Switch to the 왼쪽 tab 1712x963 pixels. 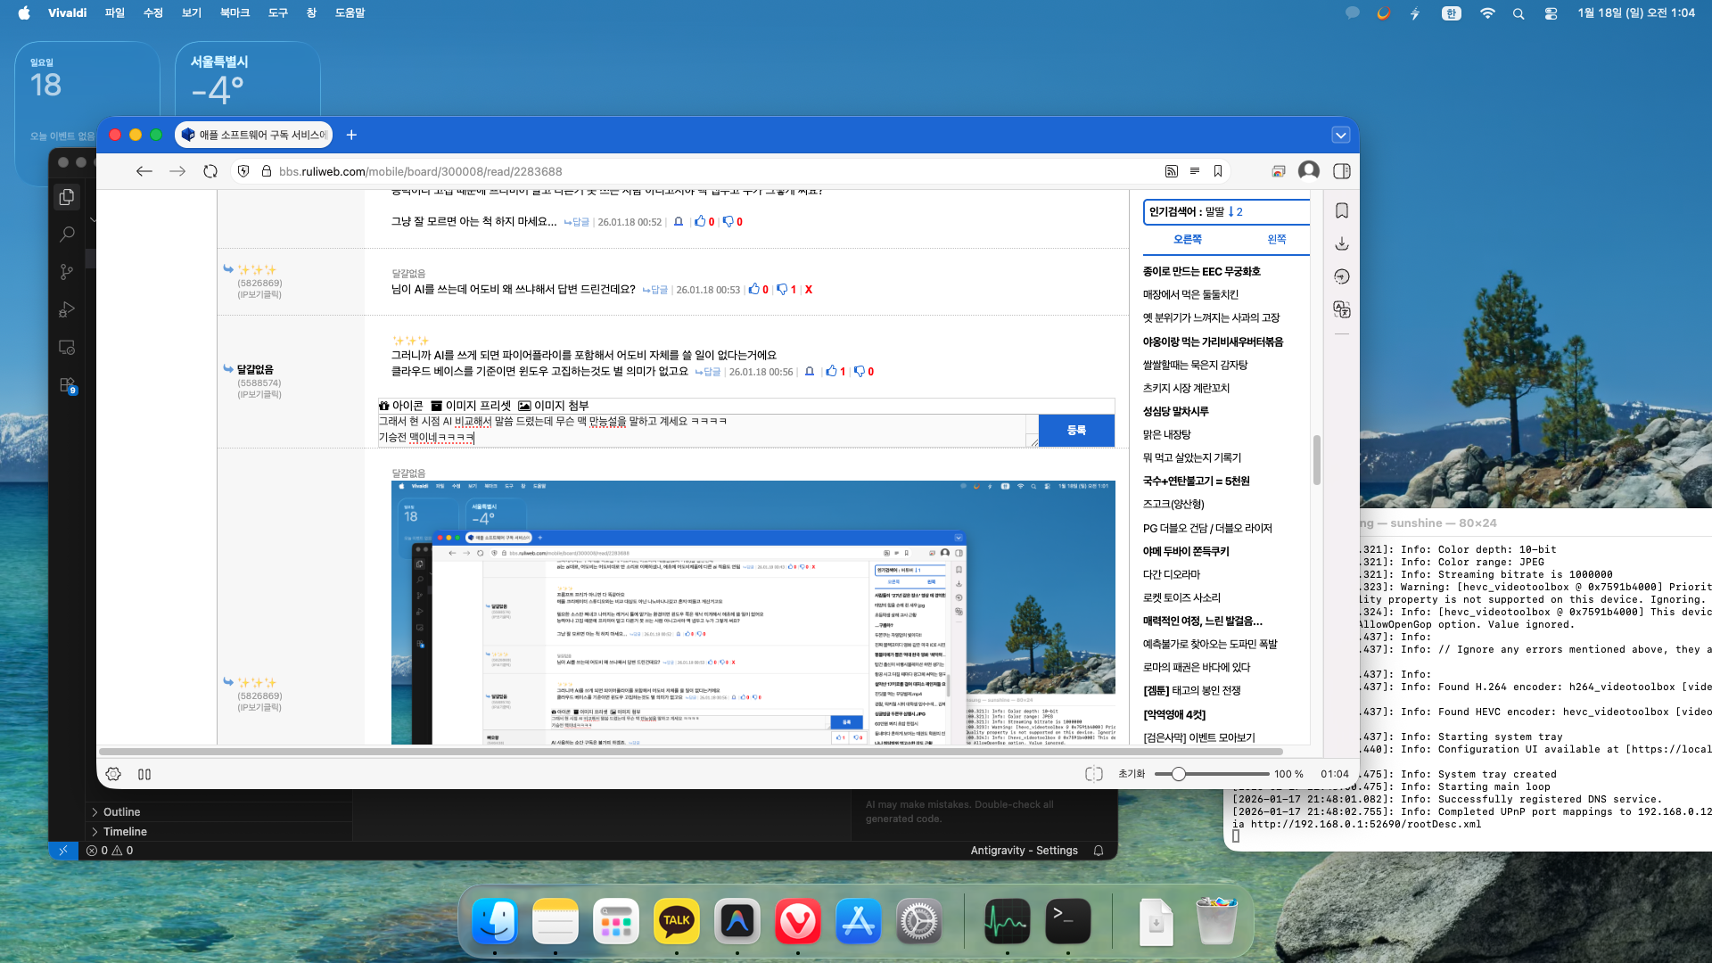[1276, 239]
